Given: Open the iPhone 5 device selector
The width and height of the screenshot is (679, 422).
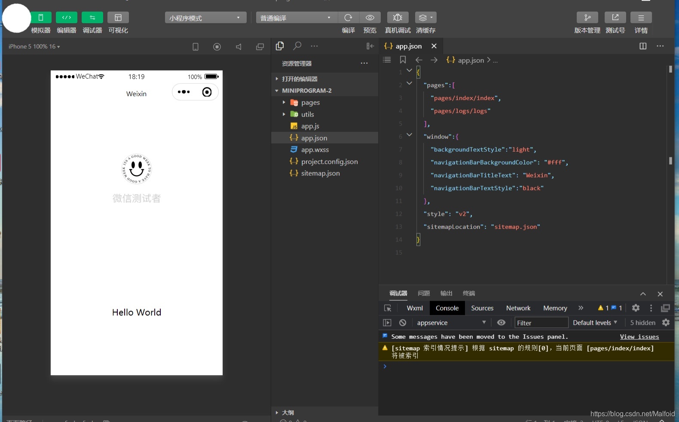Looking at the screenshot, I should coord(34,46).
